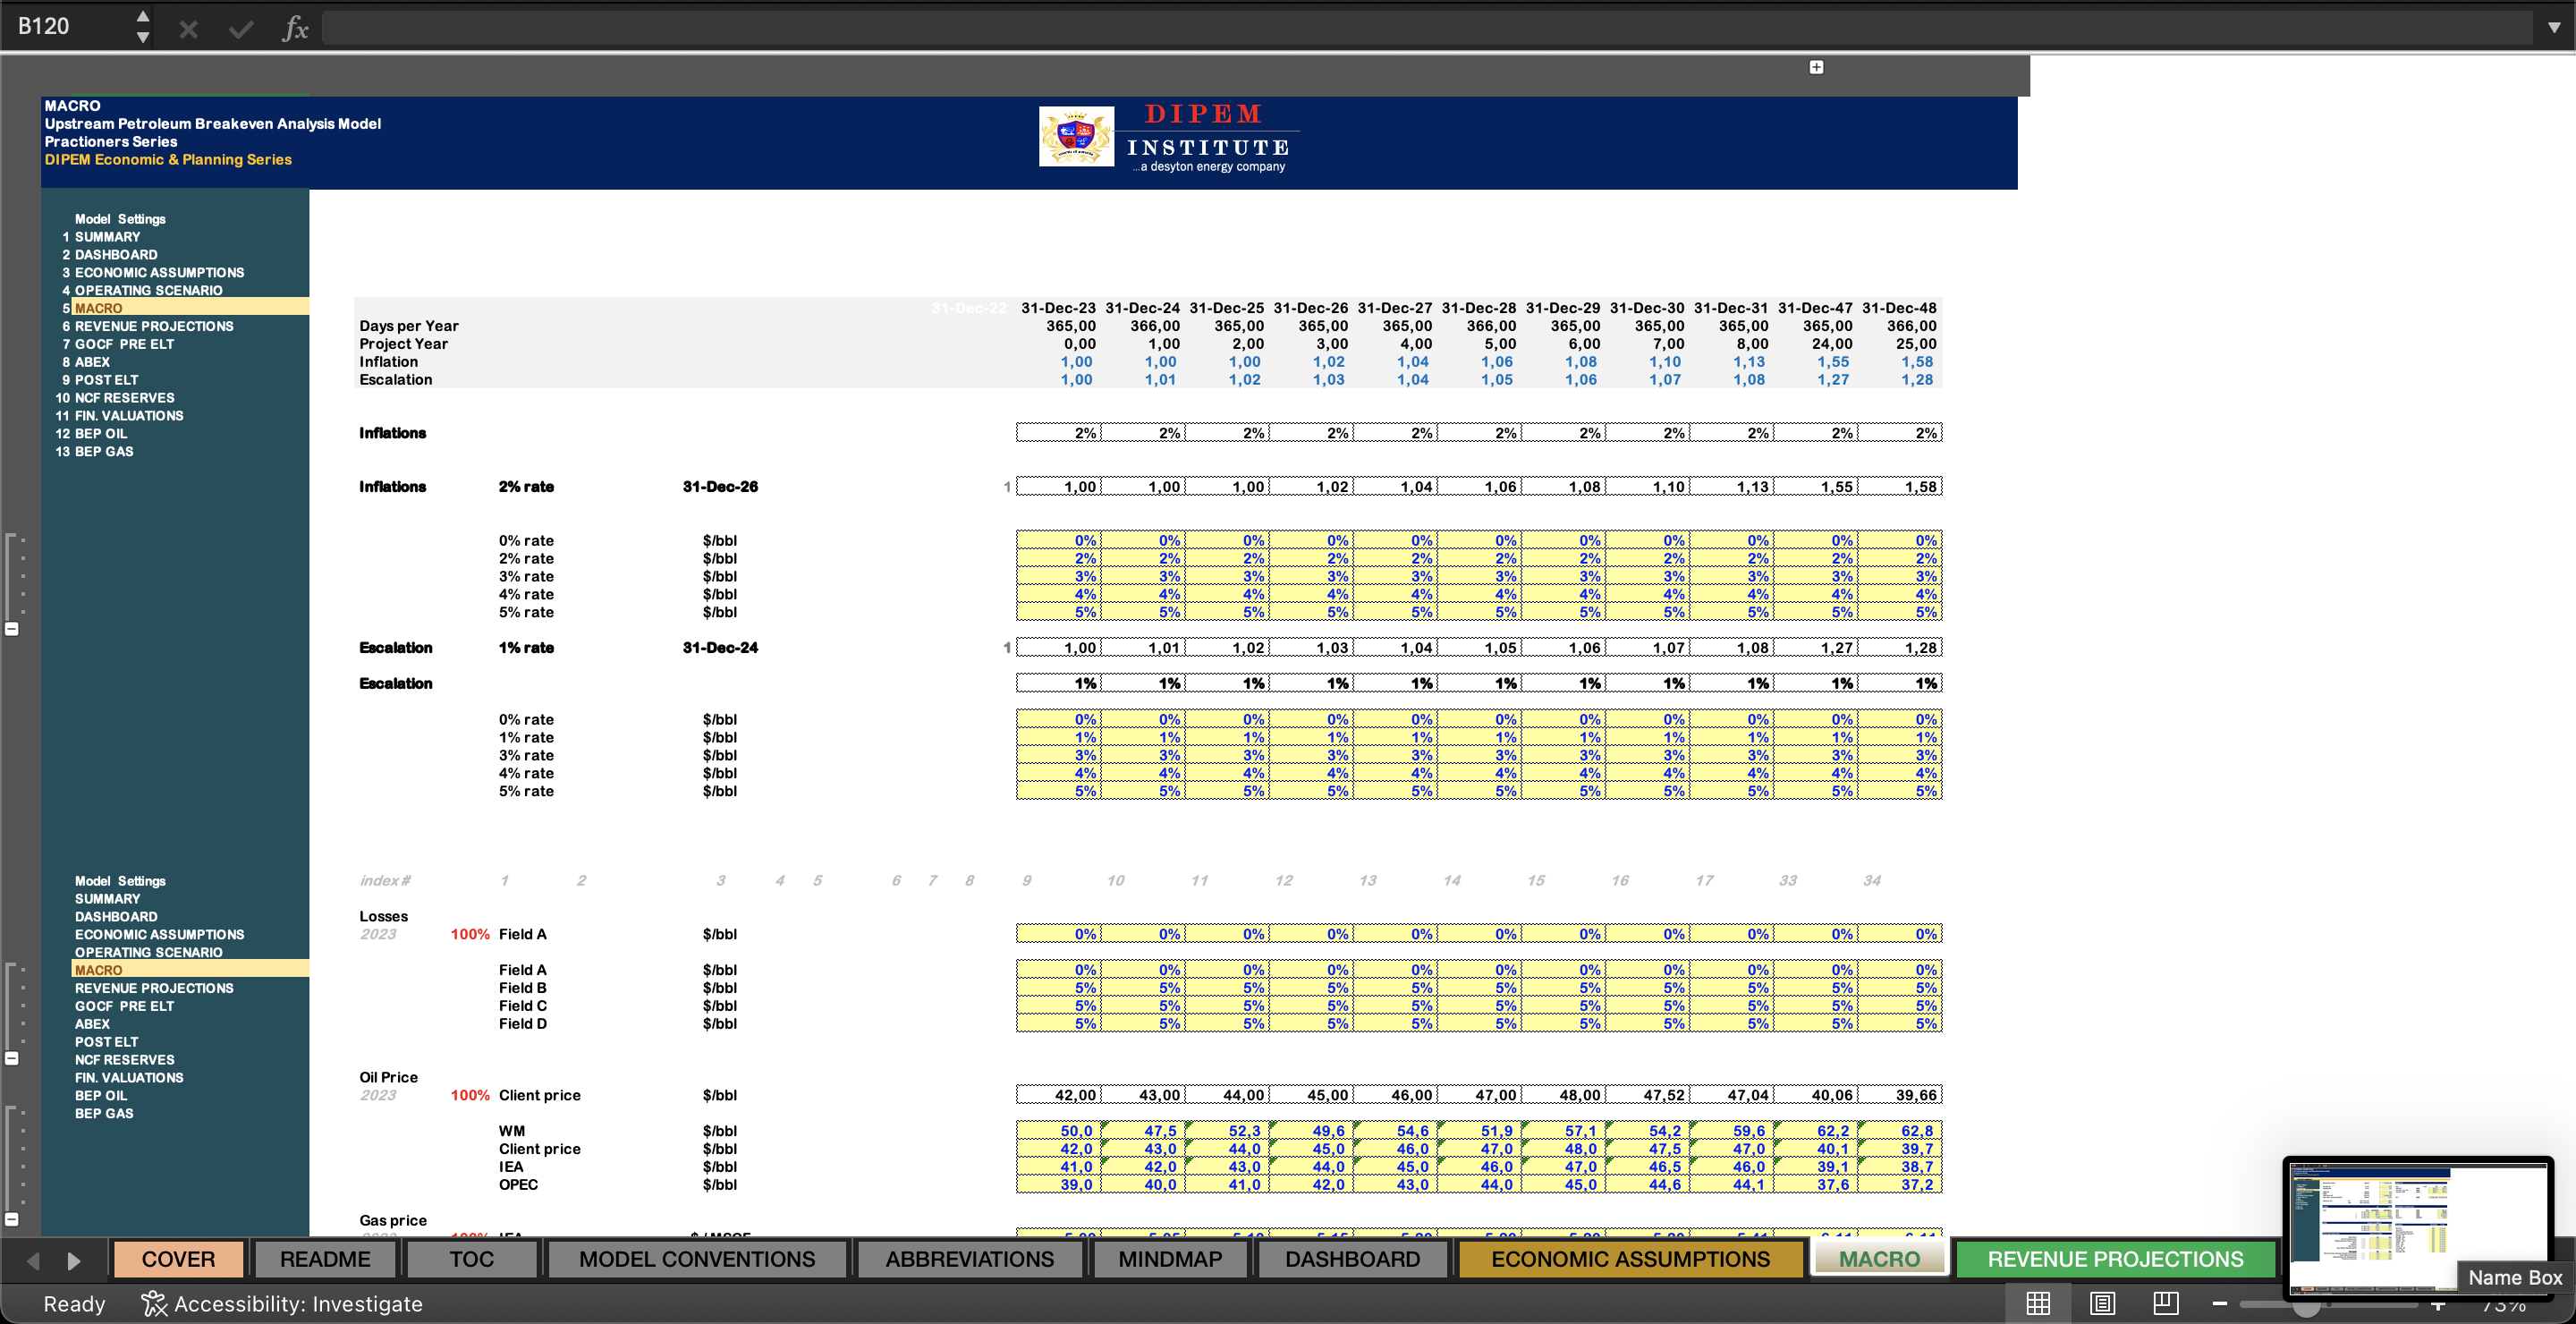Screen dimensions: 2576x1324
Task: Click the Name Box stepper arrows
Action: point(143,27)
